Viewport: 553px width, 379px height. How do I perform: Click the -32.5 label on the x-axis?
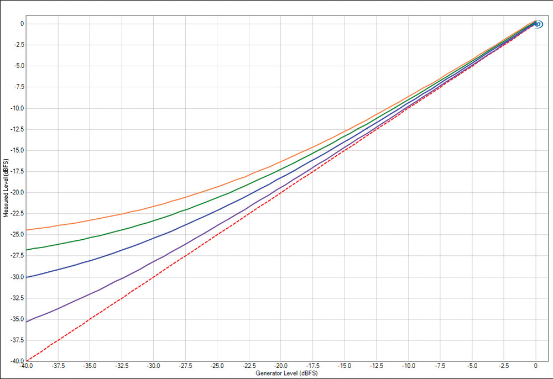[x=122, y=366]
